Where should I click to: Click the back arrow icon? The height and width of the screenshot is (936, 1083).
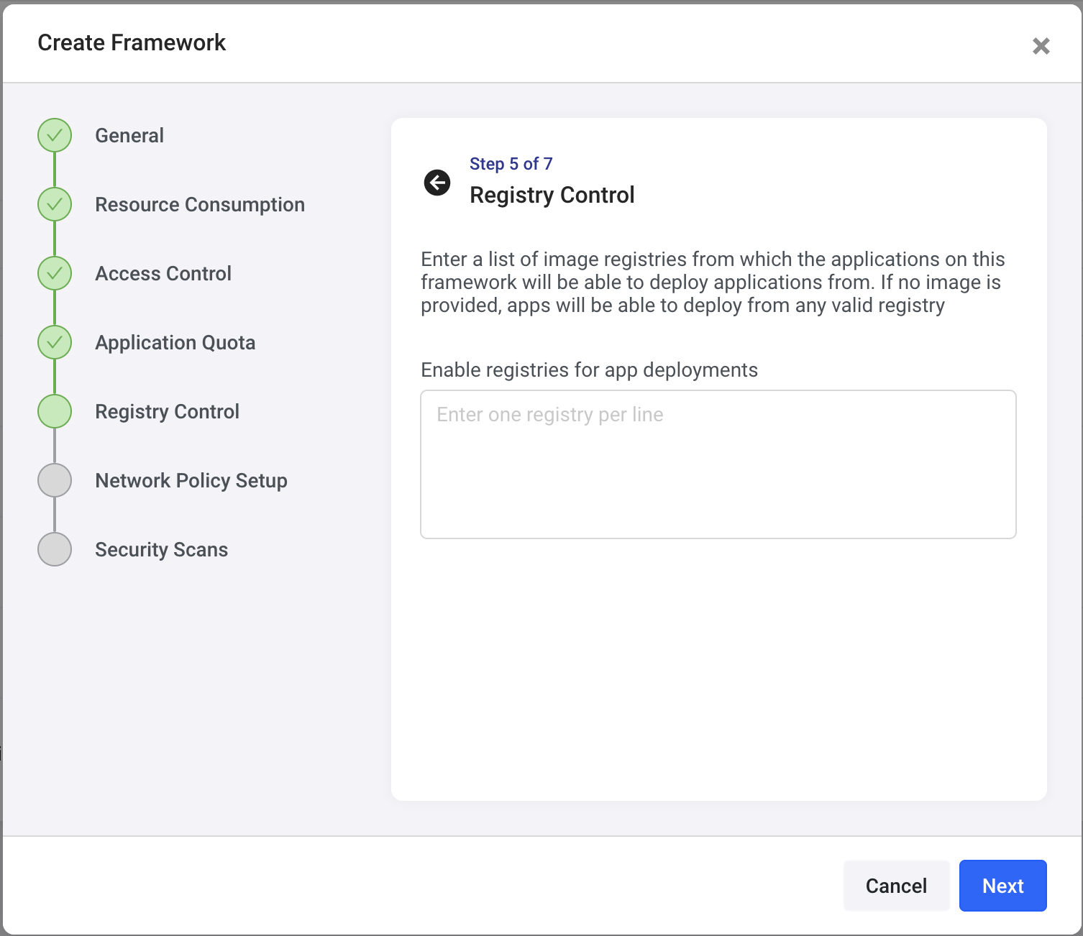click(437, 183)
